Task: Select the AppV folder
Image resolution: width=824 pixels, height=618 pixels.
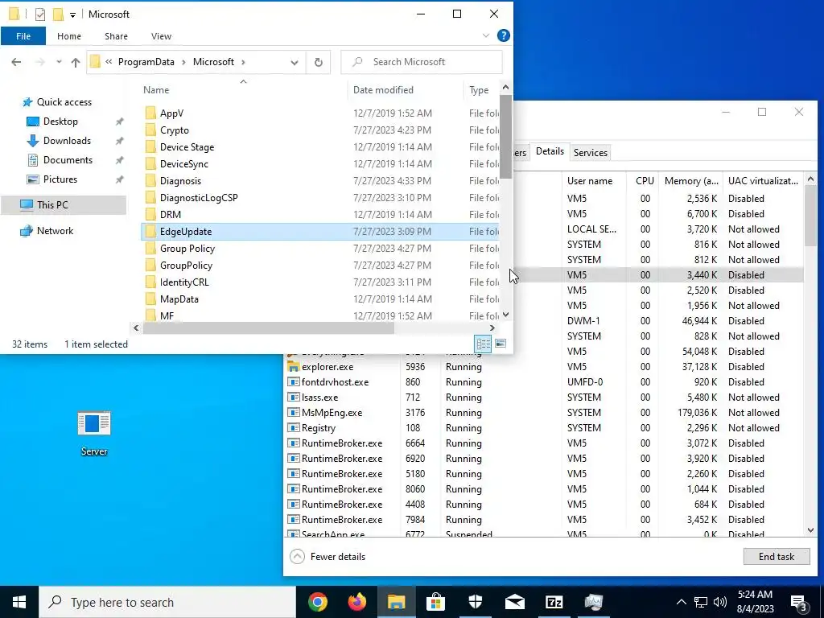Action: point(171,113)
